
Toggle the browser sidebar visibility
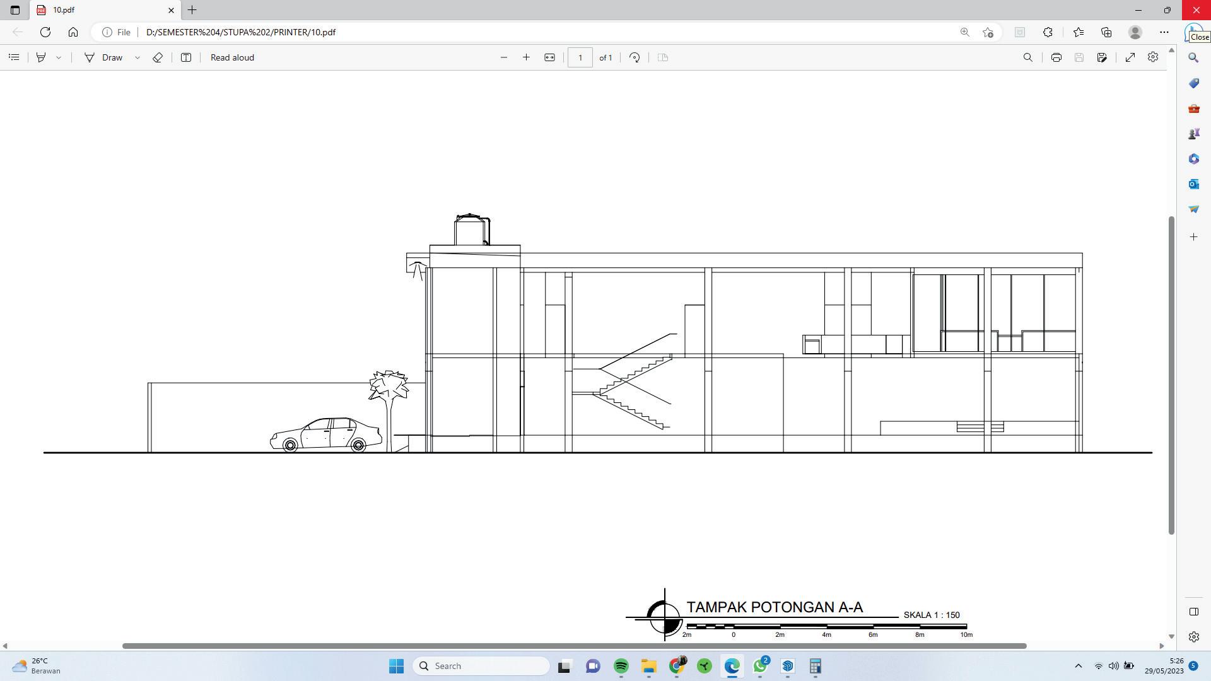coord(1193,612)
